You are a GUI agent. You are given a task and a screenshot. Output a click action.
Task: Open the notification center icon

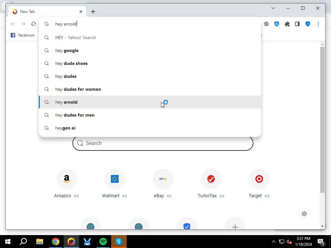click(x=321, y=242)
